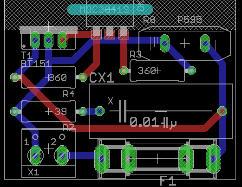Click pad 1 of connector X1
The height and width of the screenshot is (187, 242).
(36, 155)
